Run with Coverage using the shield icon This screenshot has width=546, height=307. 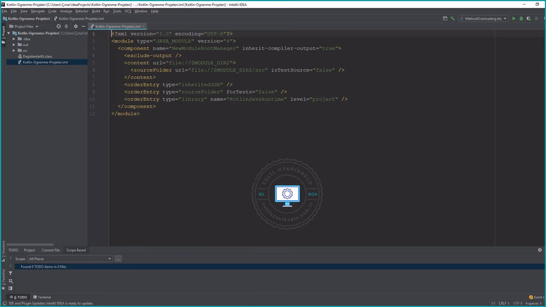click(x=528, y=18)
